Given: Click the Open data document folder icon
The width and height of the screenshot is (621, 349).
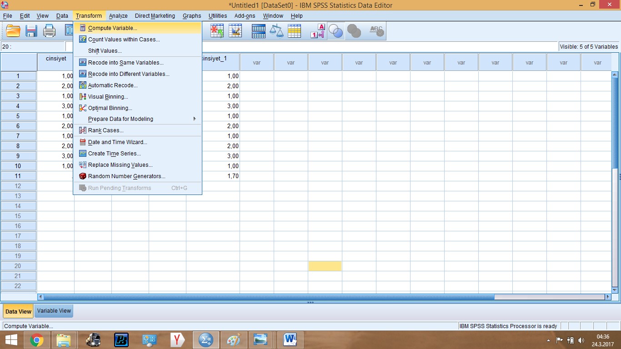Looking at the screenshot, I should click(x=14, y=31).
